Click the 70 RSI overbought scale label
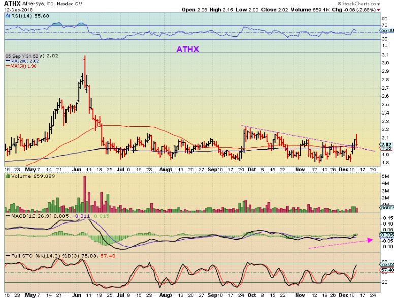This screenshot has height=298, width=394. click(384, 25)
